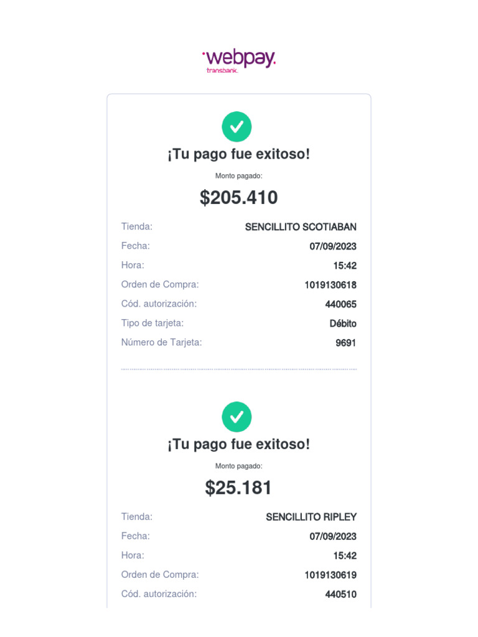Click the Webpay Transbank logo
The height and width of the screenshot is (637, 478).
point(239,61)
